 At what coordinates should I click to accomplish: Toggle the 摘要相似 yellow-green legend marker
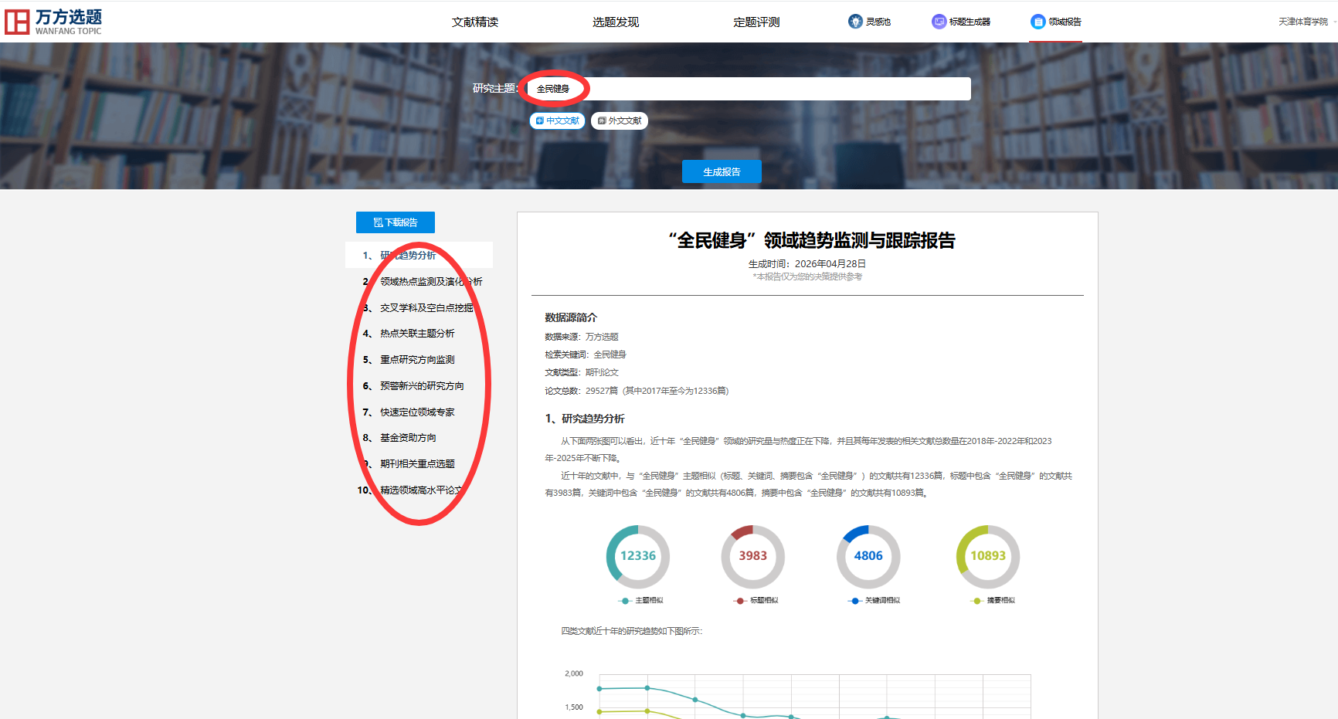click(977, 601)
